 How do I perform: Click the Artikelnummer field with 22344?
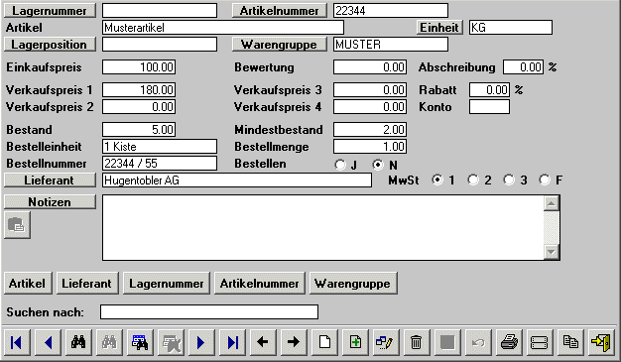coord(391,11)
